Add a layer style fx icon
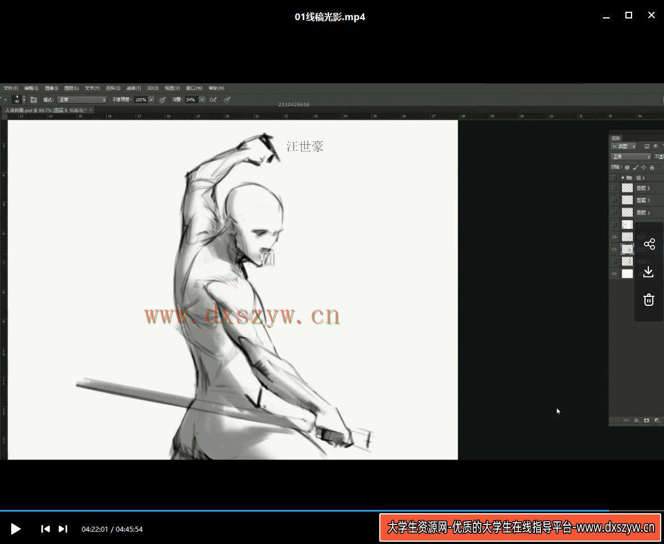Image resolution: width=664 pixels, height=544 pixels. point(637,420)
